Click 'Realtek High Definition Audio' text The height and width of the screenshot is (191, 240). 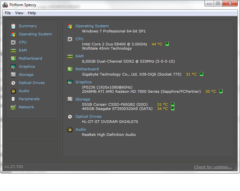[109, 135]
